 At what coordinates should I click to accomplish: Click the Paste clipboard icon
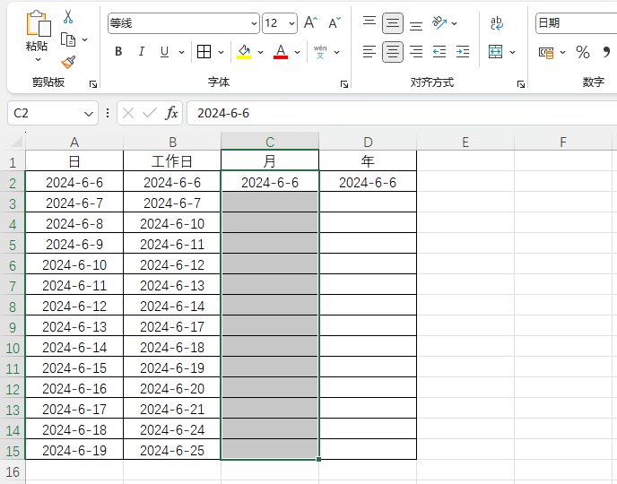click(x=39, y=23)
